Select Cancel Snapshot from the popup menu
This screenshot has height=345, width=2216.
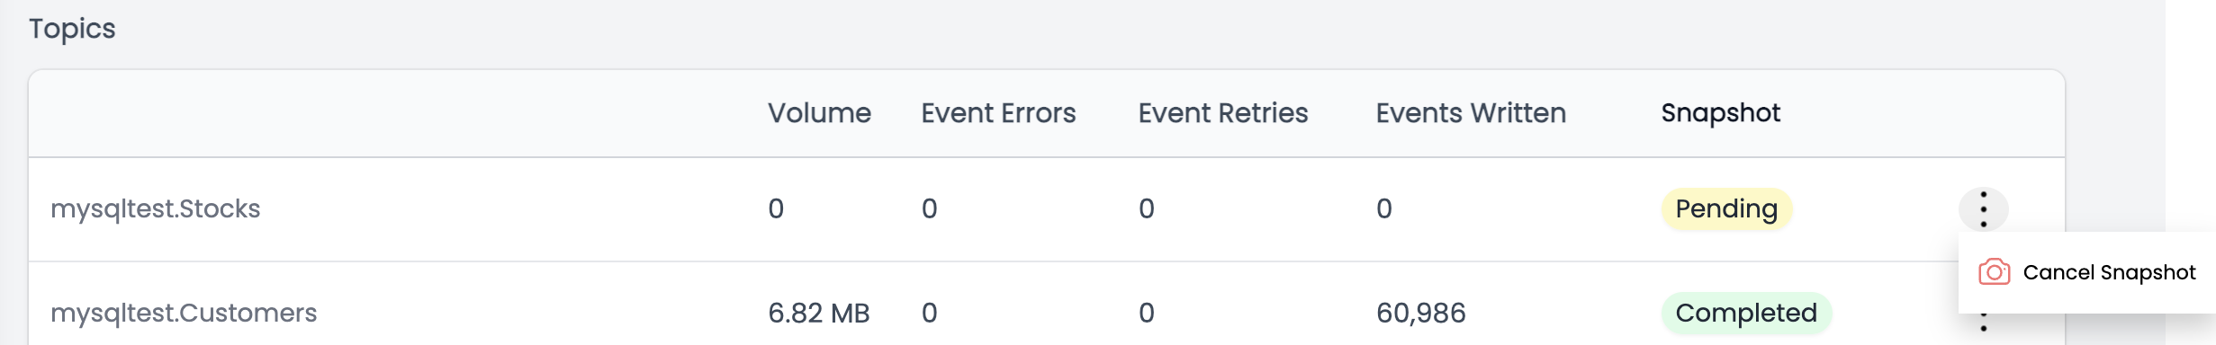click(x=2086, y=272)
